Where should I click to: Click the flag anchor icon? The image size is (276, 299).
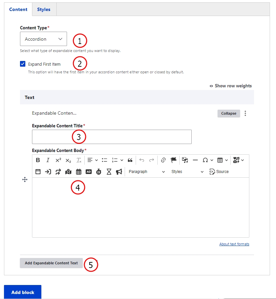pyautogui.click(x=173, y=160)
